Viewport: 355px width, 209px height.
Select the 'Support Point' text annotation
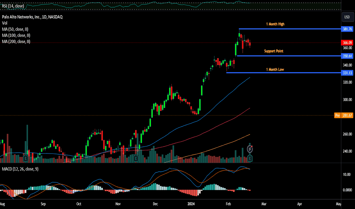tap(274, 51)
